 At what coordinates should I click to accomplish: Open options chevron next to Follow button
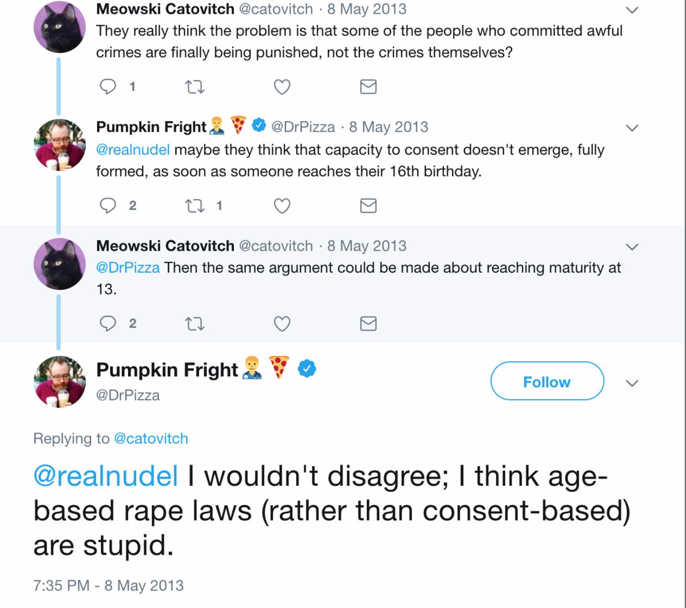[x=632, y=383]
